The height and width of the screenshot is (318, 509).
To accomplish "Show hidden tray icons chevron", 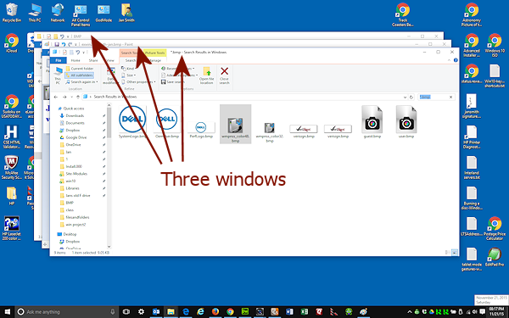I will pyautogui.click(x=410, y=312).
